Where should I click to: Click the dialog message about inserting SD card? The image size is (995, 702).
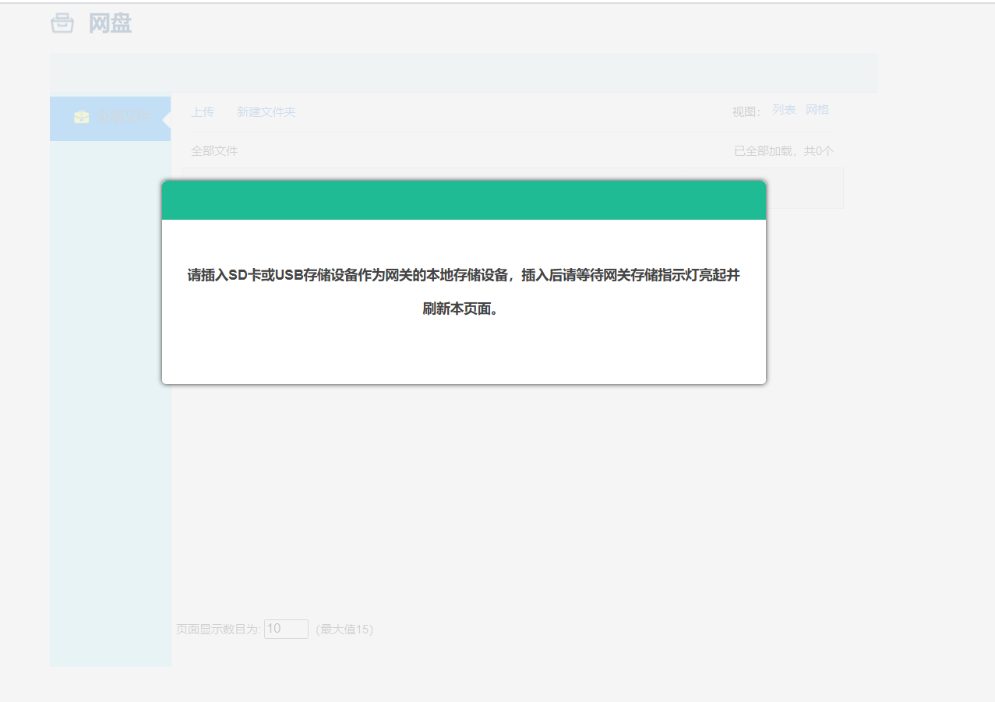click(464, 291)
